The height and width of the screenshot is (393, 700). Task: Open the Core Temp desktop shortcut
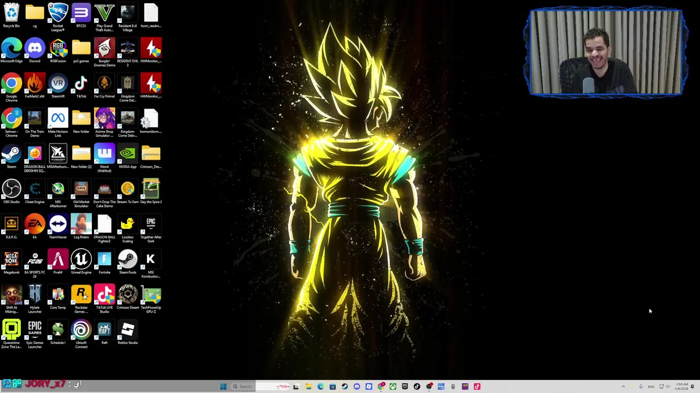[x=57, y=297]
